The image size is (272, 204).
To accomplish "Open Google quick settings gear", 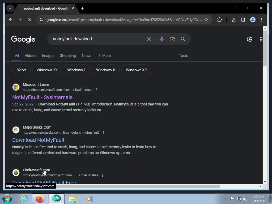I will tap(250, 39).
